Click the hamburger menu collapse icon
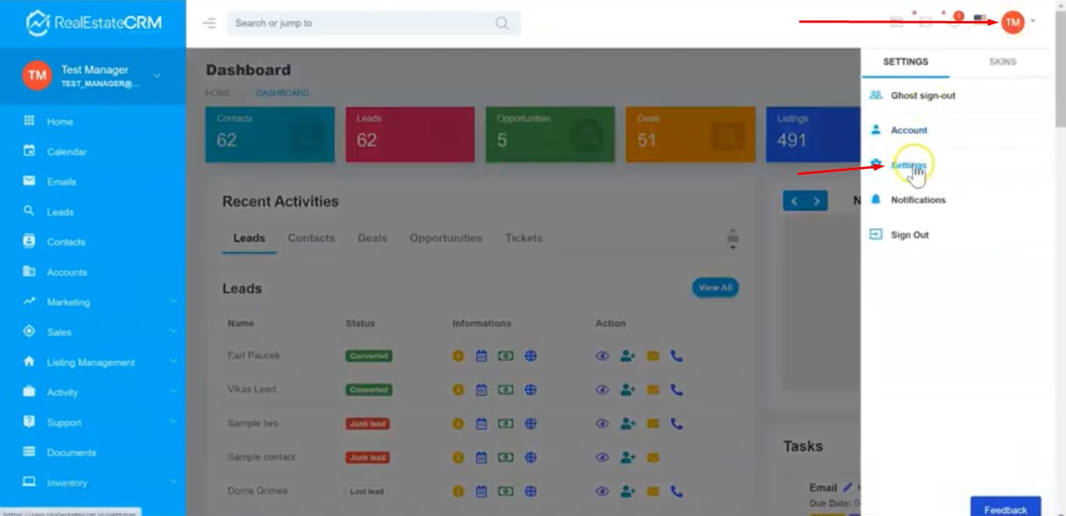1066x516 pixels. [209, 23]
